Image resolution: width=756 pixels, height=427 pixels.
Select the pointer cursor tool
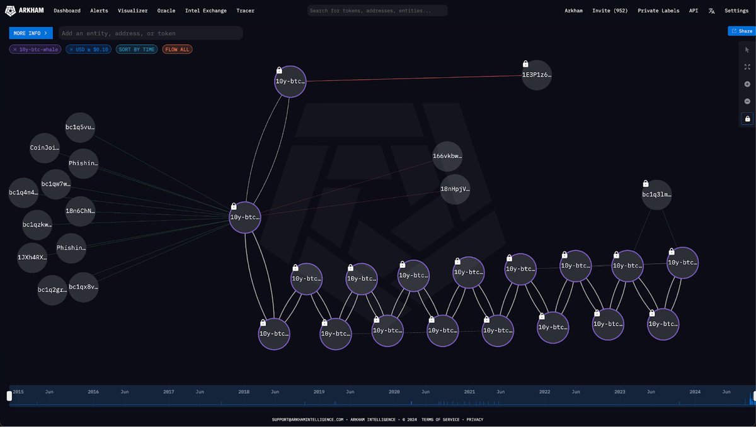[x=747, y=49]
